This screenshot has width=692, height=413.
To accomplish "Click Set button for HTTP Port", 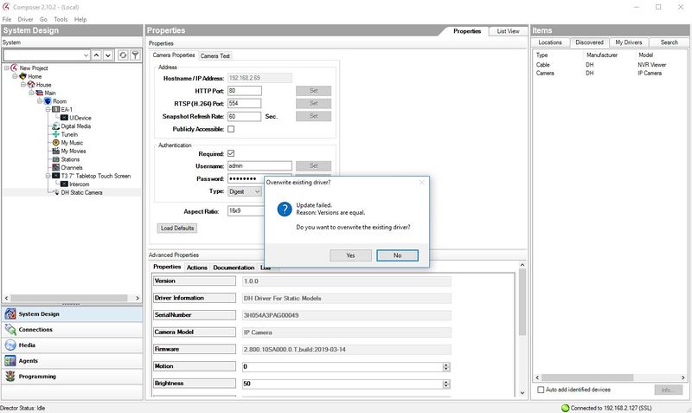I will tap(313, 91).
